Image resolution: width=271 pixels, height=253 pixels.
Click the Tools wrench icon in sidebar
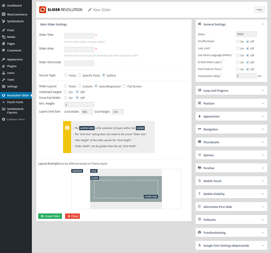[x=3, y=79]
